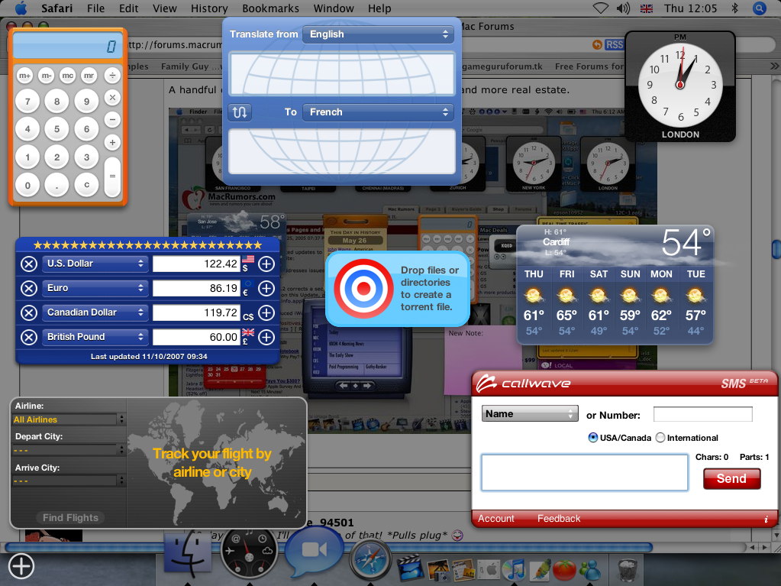Add a row after British Pound
Image resolution: width=781 pixels, height=586 pixels.
(x=266, y=337)
